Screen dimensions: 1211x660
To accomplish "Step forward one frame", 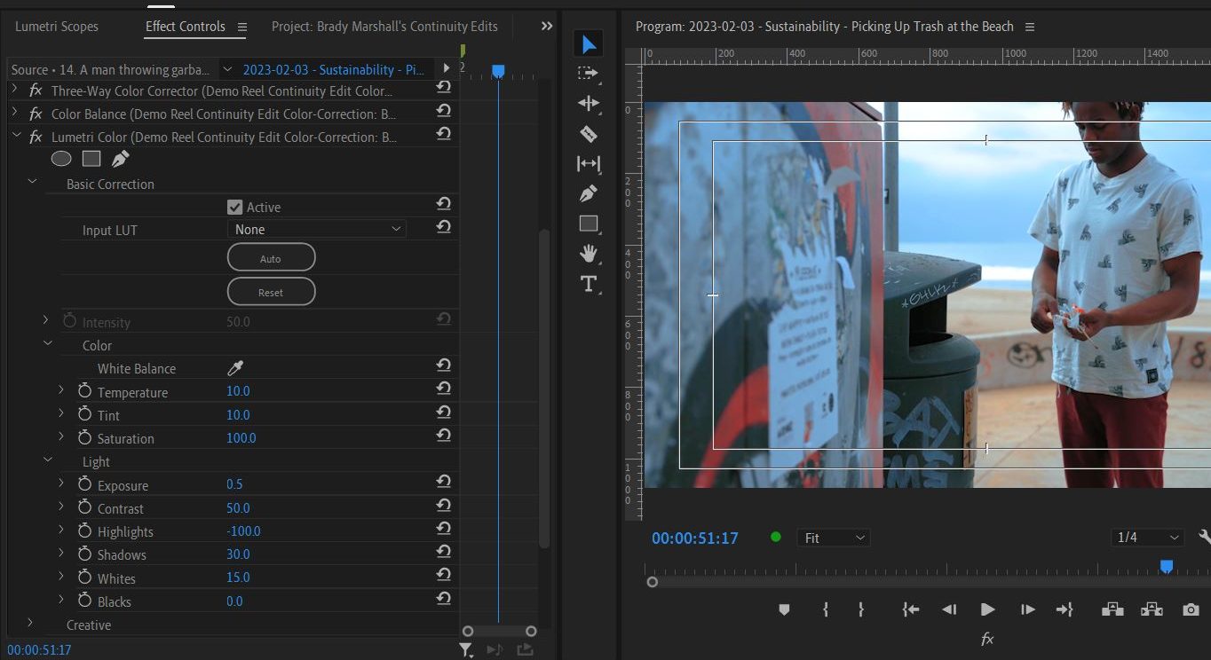I will pyautogui.click(x=1027, y=609).
